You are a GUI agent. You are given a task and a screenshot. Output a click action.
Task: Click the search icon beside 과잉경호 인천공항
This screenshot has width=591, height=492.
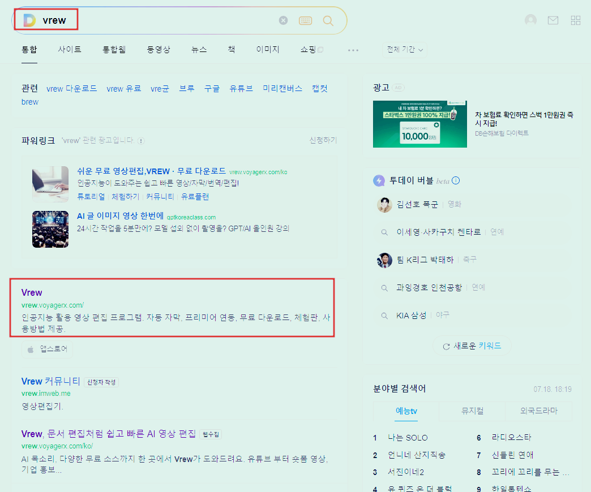pyautogui.click(x=384, y=288)
